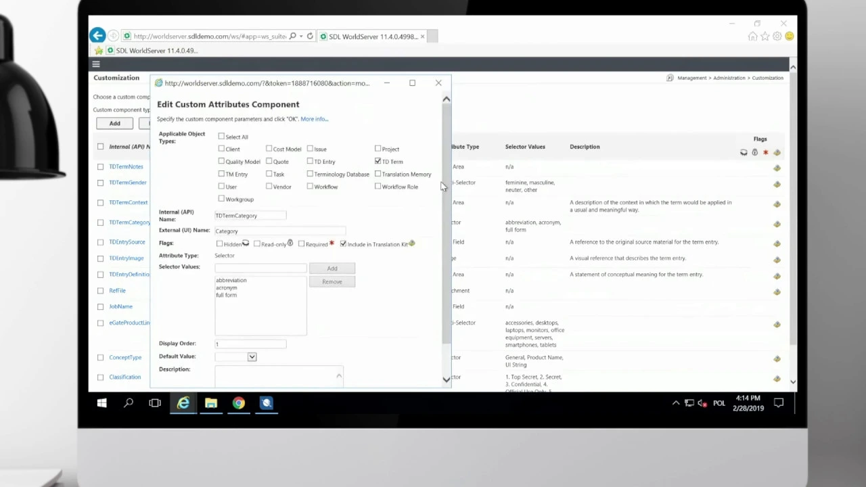Open the browser Favorites star
This screenshot has width=866, height=487.
pos(765,37)
